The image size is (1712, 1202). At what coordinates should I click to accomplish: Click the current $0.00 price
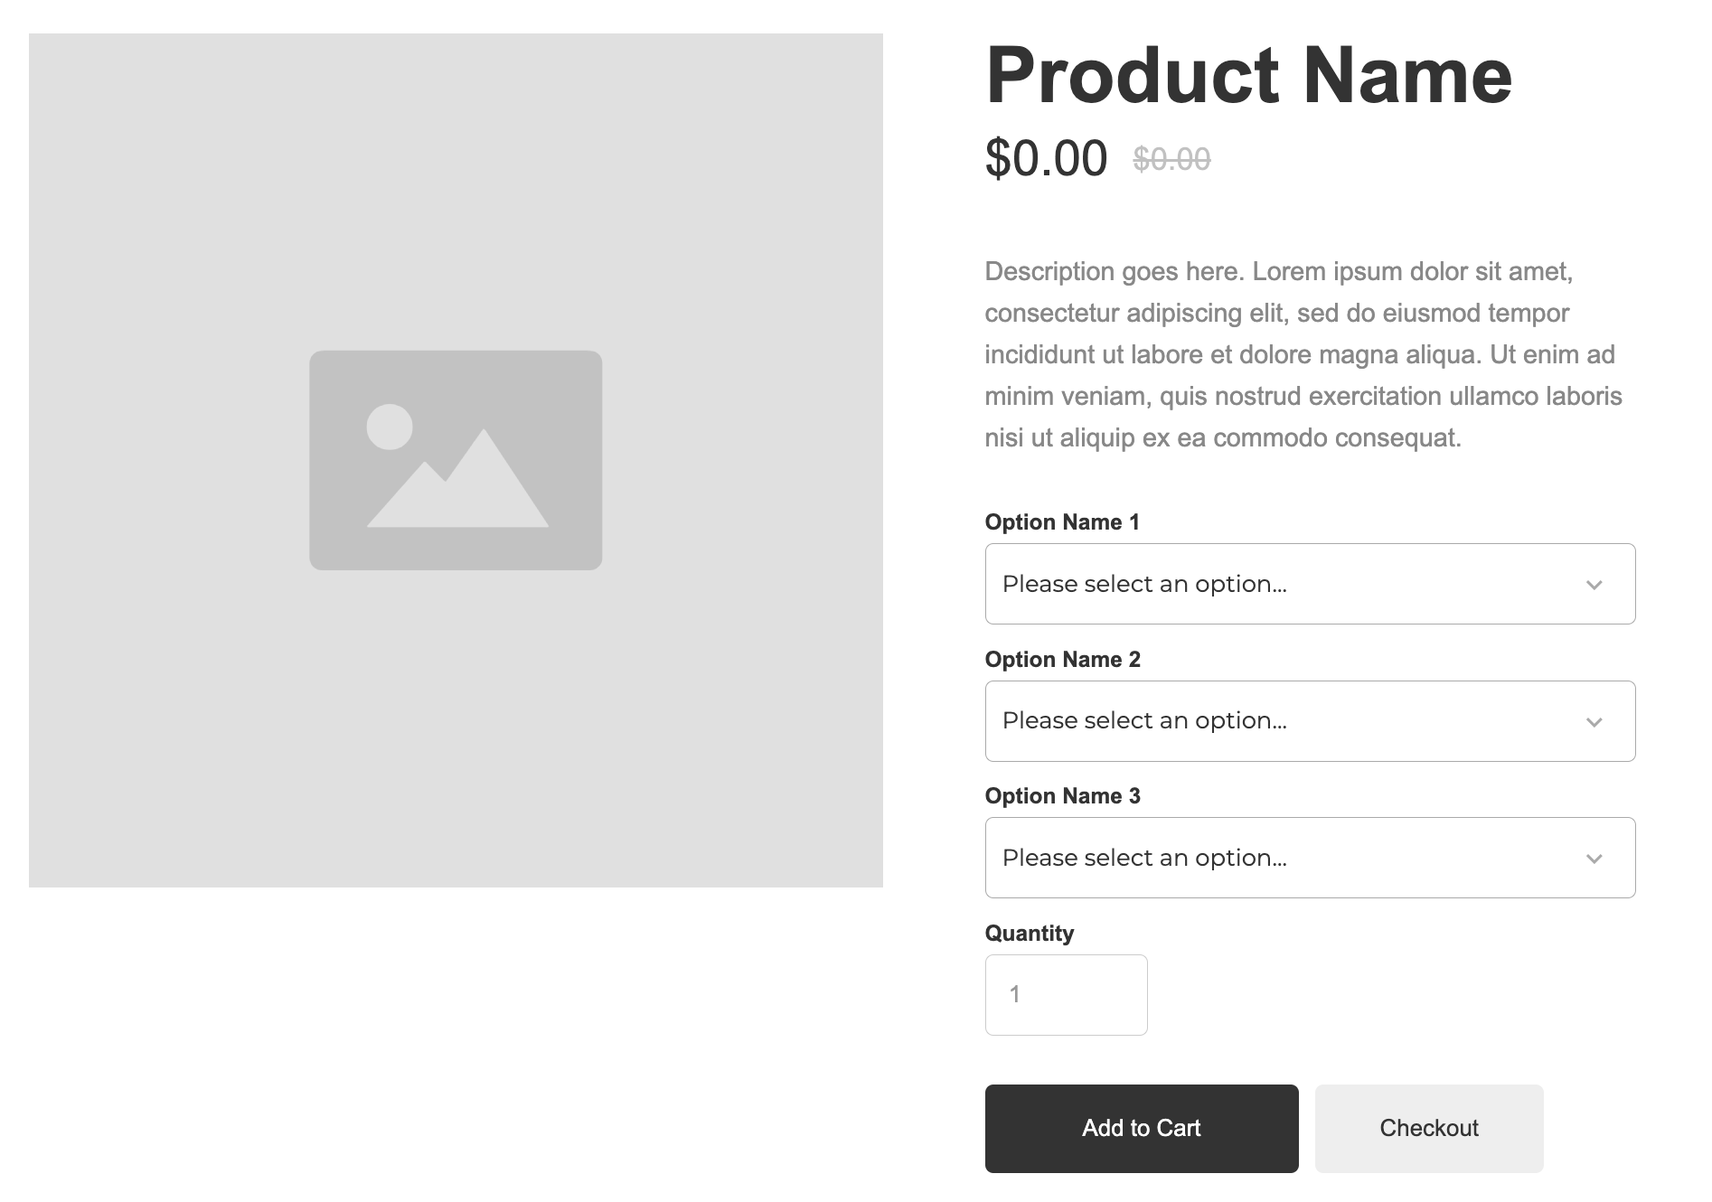point(1046,158)
